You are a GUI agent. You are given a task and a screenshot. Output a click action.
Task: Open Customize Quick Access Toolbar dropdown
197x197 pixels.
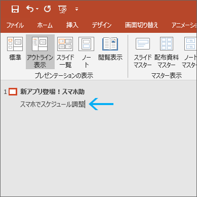pos(76,9)
